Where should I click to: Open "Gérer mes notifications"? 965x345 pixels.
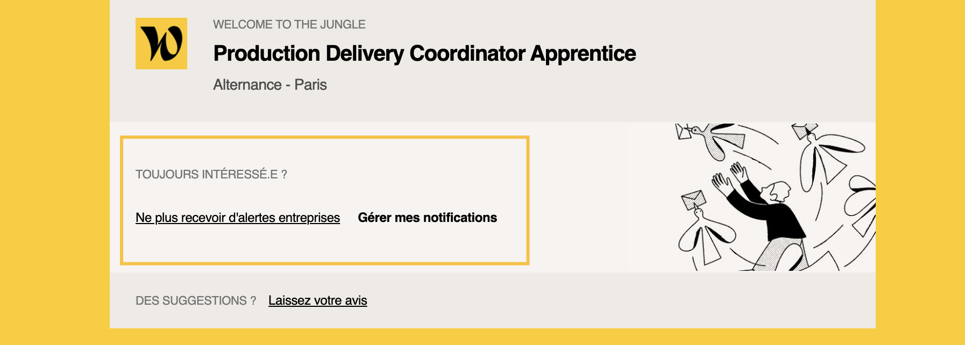[427, 218]
